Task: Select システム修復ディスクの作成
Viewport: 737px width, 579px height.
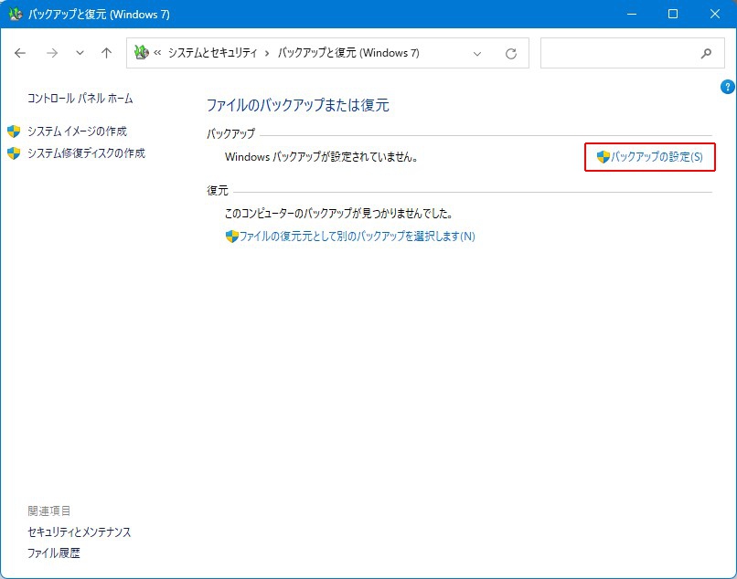Action: point(86,153)
